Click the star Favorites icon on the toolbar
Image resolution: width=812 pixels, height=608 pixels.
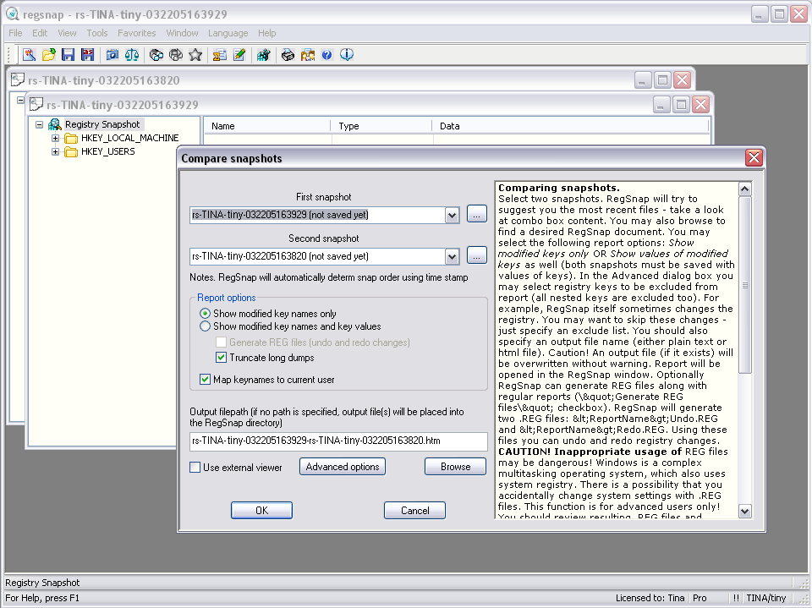click(195, 54)
